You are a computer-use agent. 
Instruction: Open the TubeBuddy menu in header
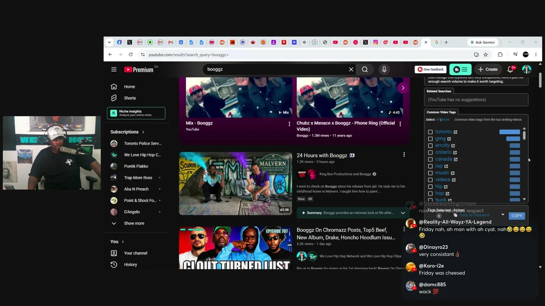click(460, 69)
